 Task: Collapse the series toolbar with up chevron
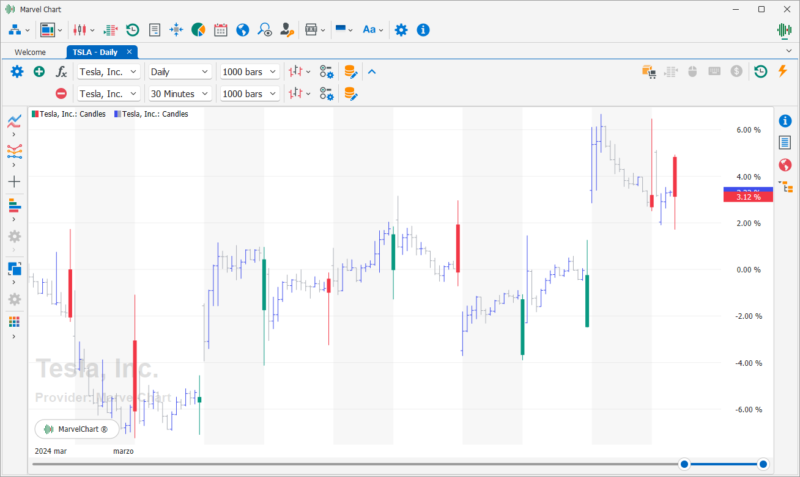372,71
